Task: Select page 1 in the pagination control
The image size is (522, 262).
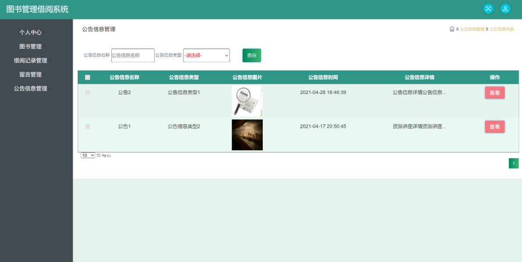Action: coord(514,163)
